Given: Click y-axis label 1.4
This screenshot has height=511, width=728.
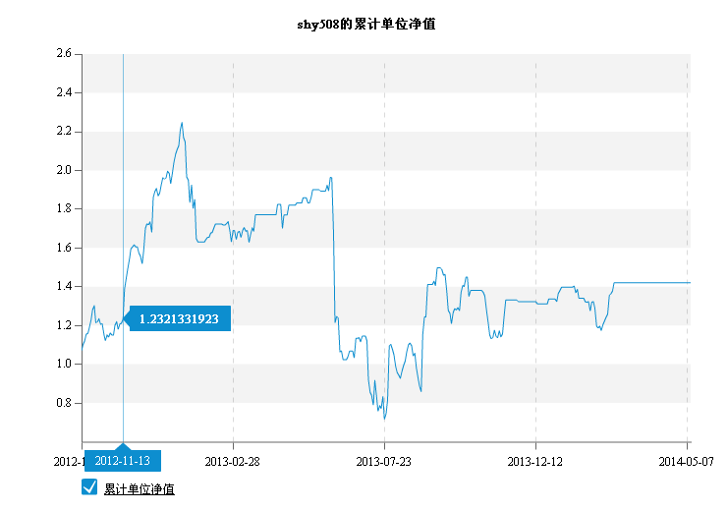Looking at the screenshot, I should coord(64,286).
